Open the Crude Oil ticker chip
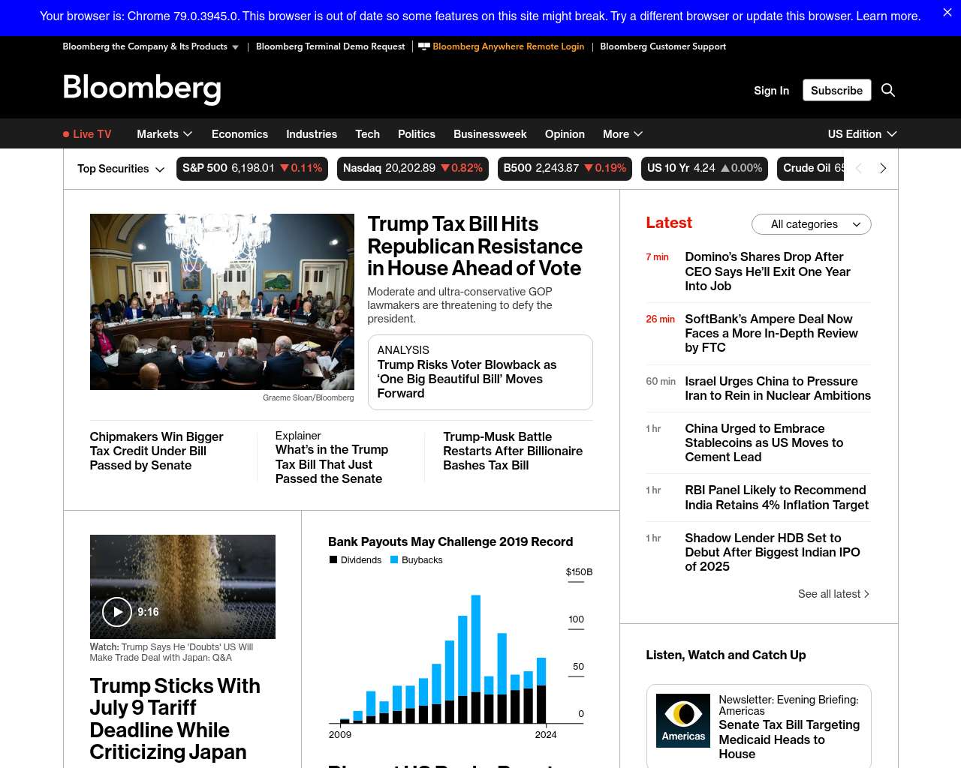Image resolution: width=961 pixels, height=768 pixels. click(812, 169)
